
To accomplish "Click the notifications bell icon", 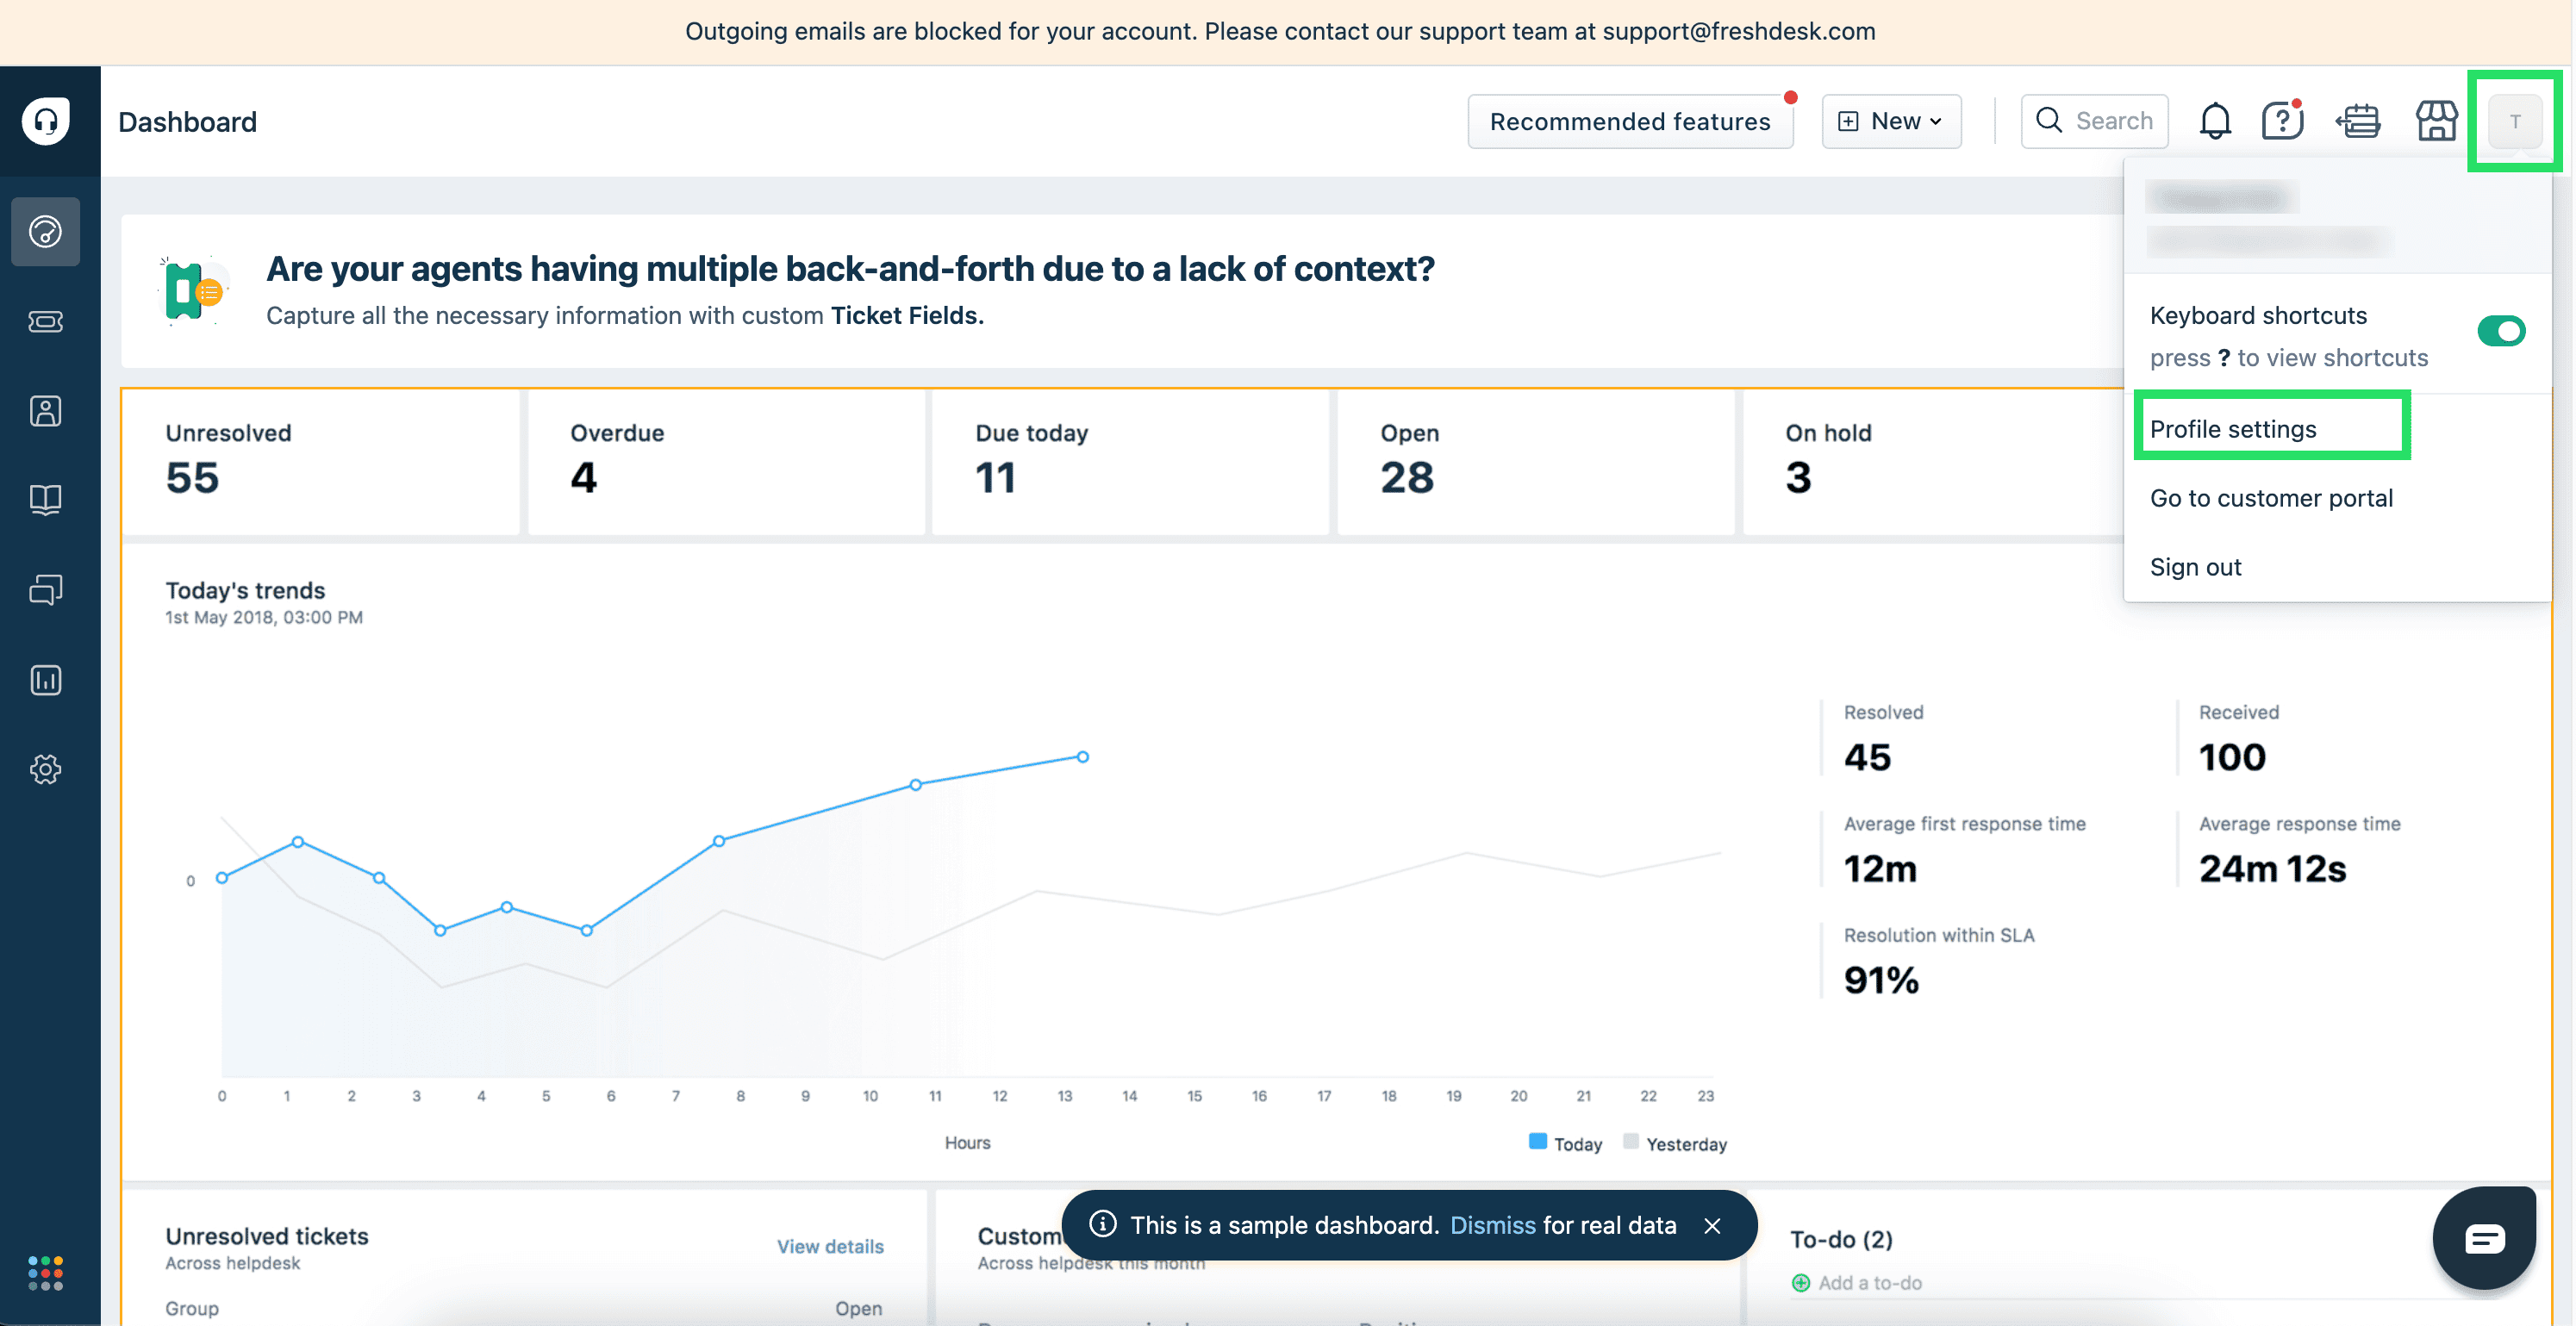I will (2215, 121).
